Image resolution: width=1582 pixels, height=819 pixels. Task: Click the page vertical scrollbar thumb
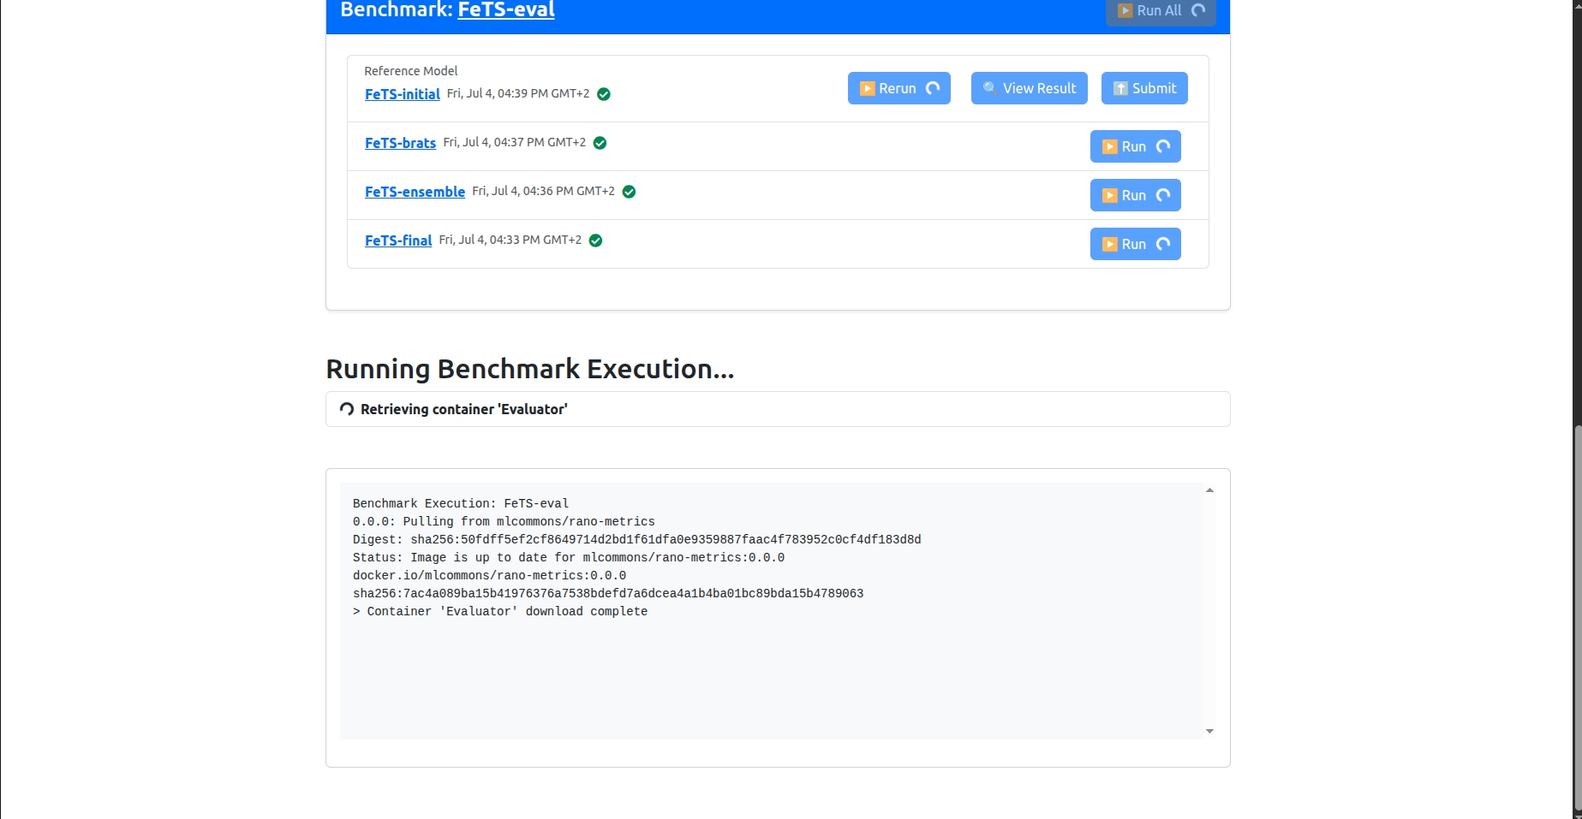tap(1578, 620)
